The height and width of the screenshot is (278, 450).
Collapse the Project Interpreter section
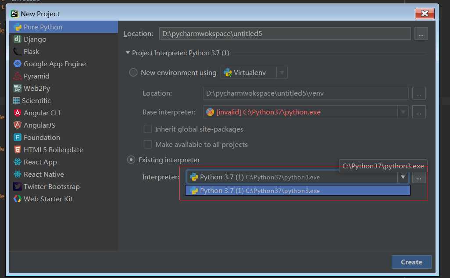(x=128, y=53)
